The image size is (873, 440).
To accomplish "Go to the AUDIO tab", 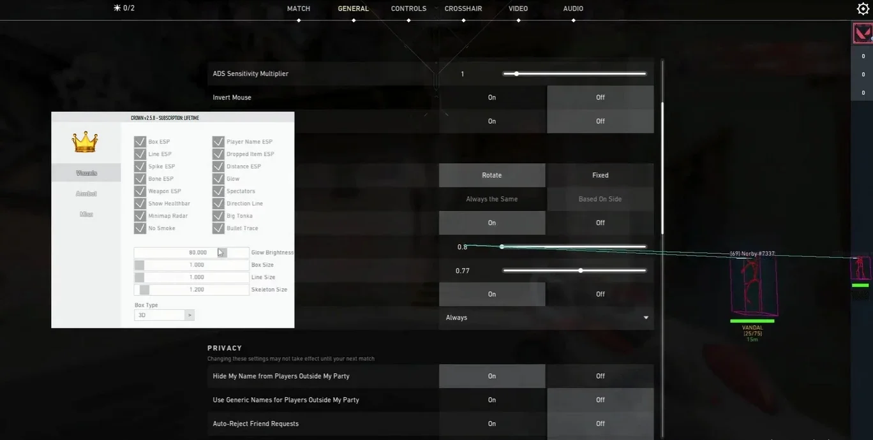I will coord(573,9).
